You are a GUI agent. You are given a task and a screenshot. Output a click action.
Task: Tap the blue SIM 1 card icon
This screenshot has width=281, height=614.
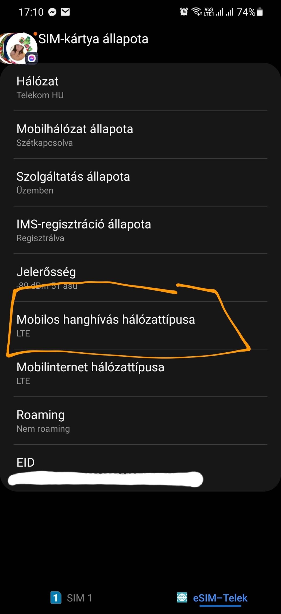56,597
